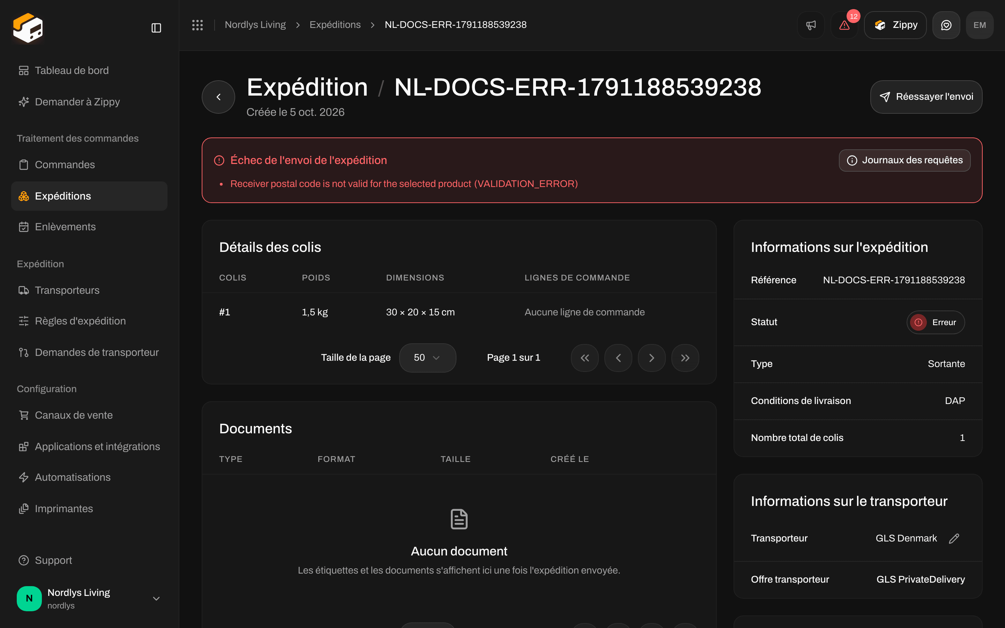Click the 1,5 kg weight value
The height and width of the screenshot is (628, 1005).
click(x=315, y=312)
